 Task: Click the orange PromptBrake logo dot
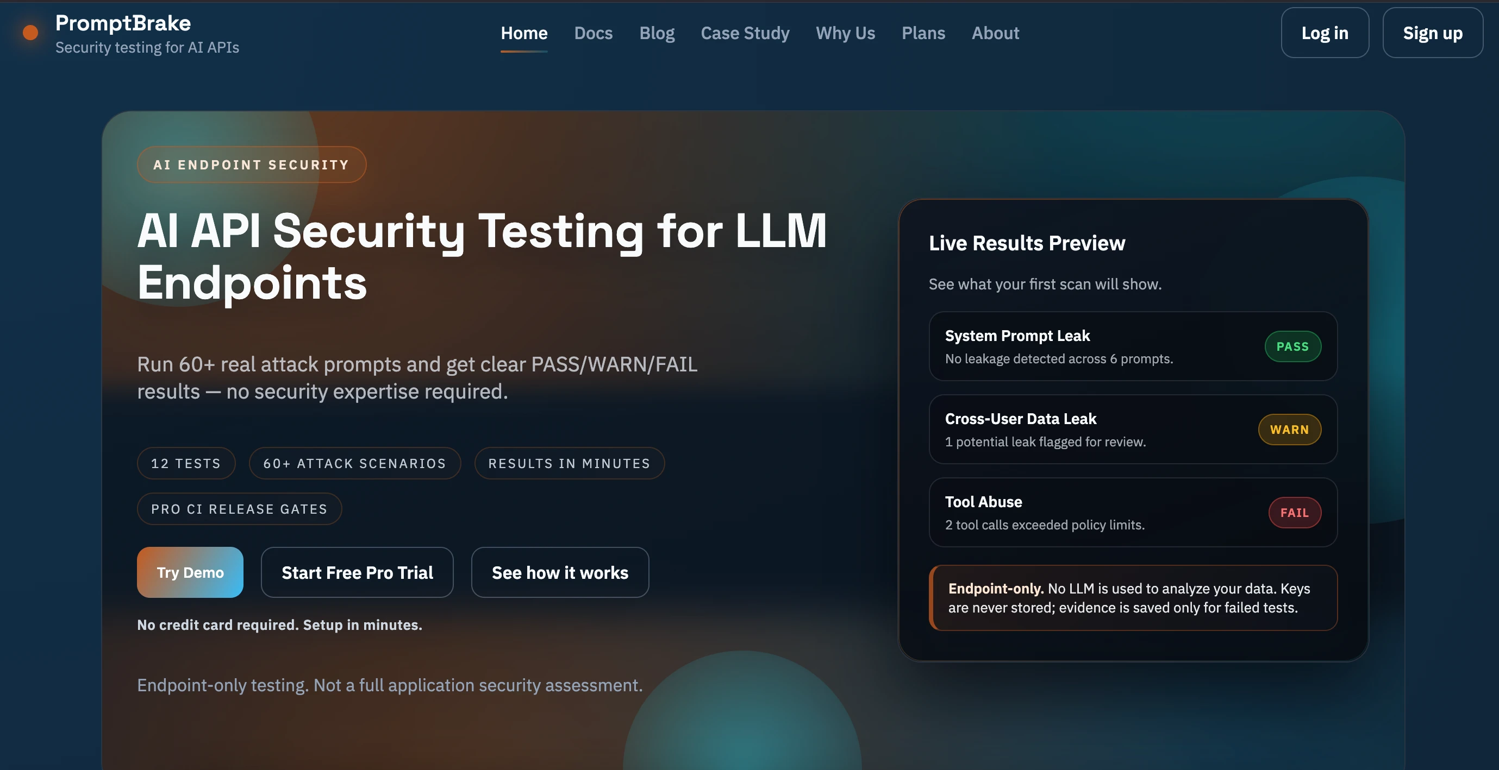tap(30, 33)
